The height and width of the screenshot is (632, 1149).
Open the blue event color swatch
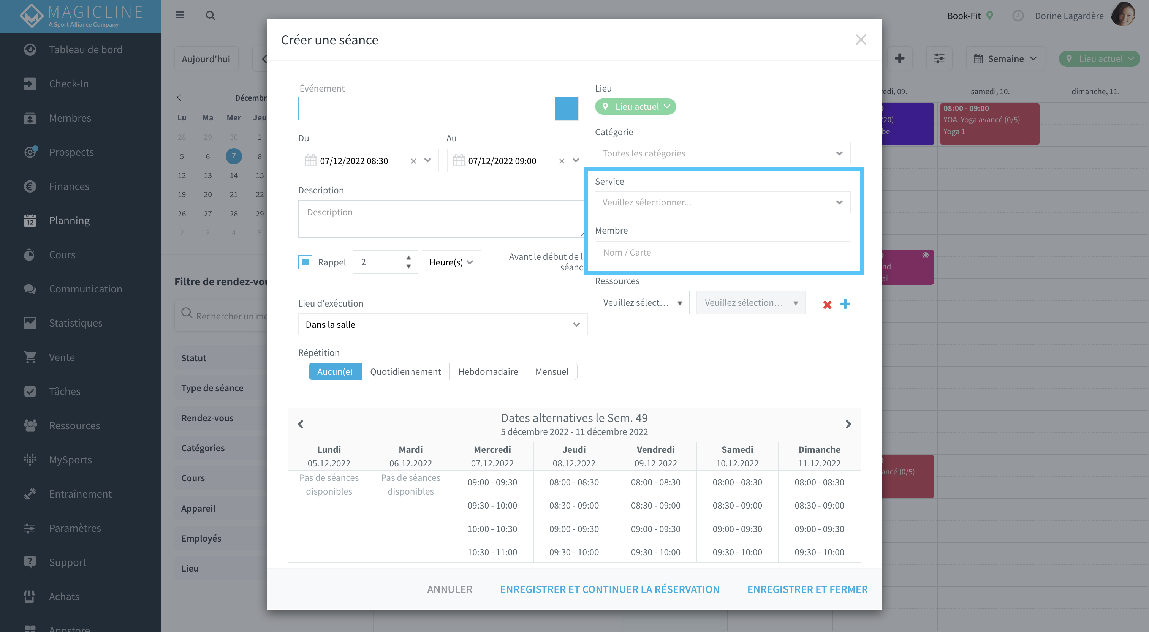(x=567, y=108)
